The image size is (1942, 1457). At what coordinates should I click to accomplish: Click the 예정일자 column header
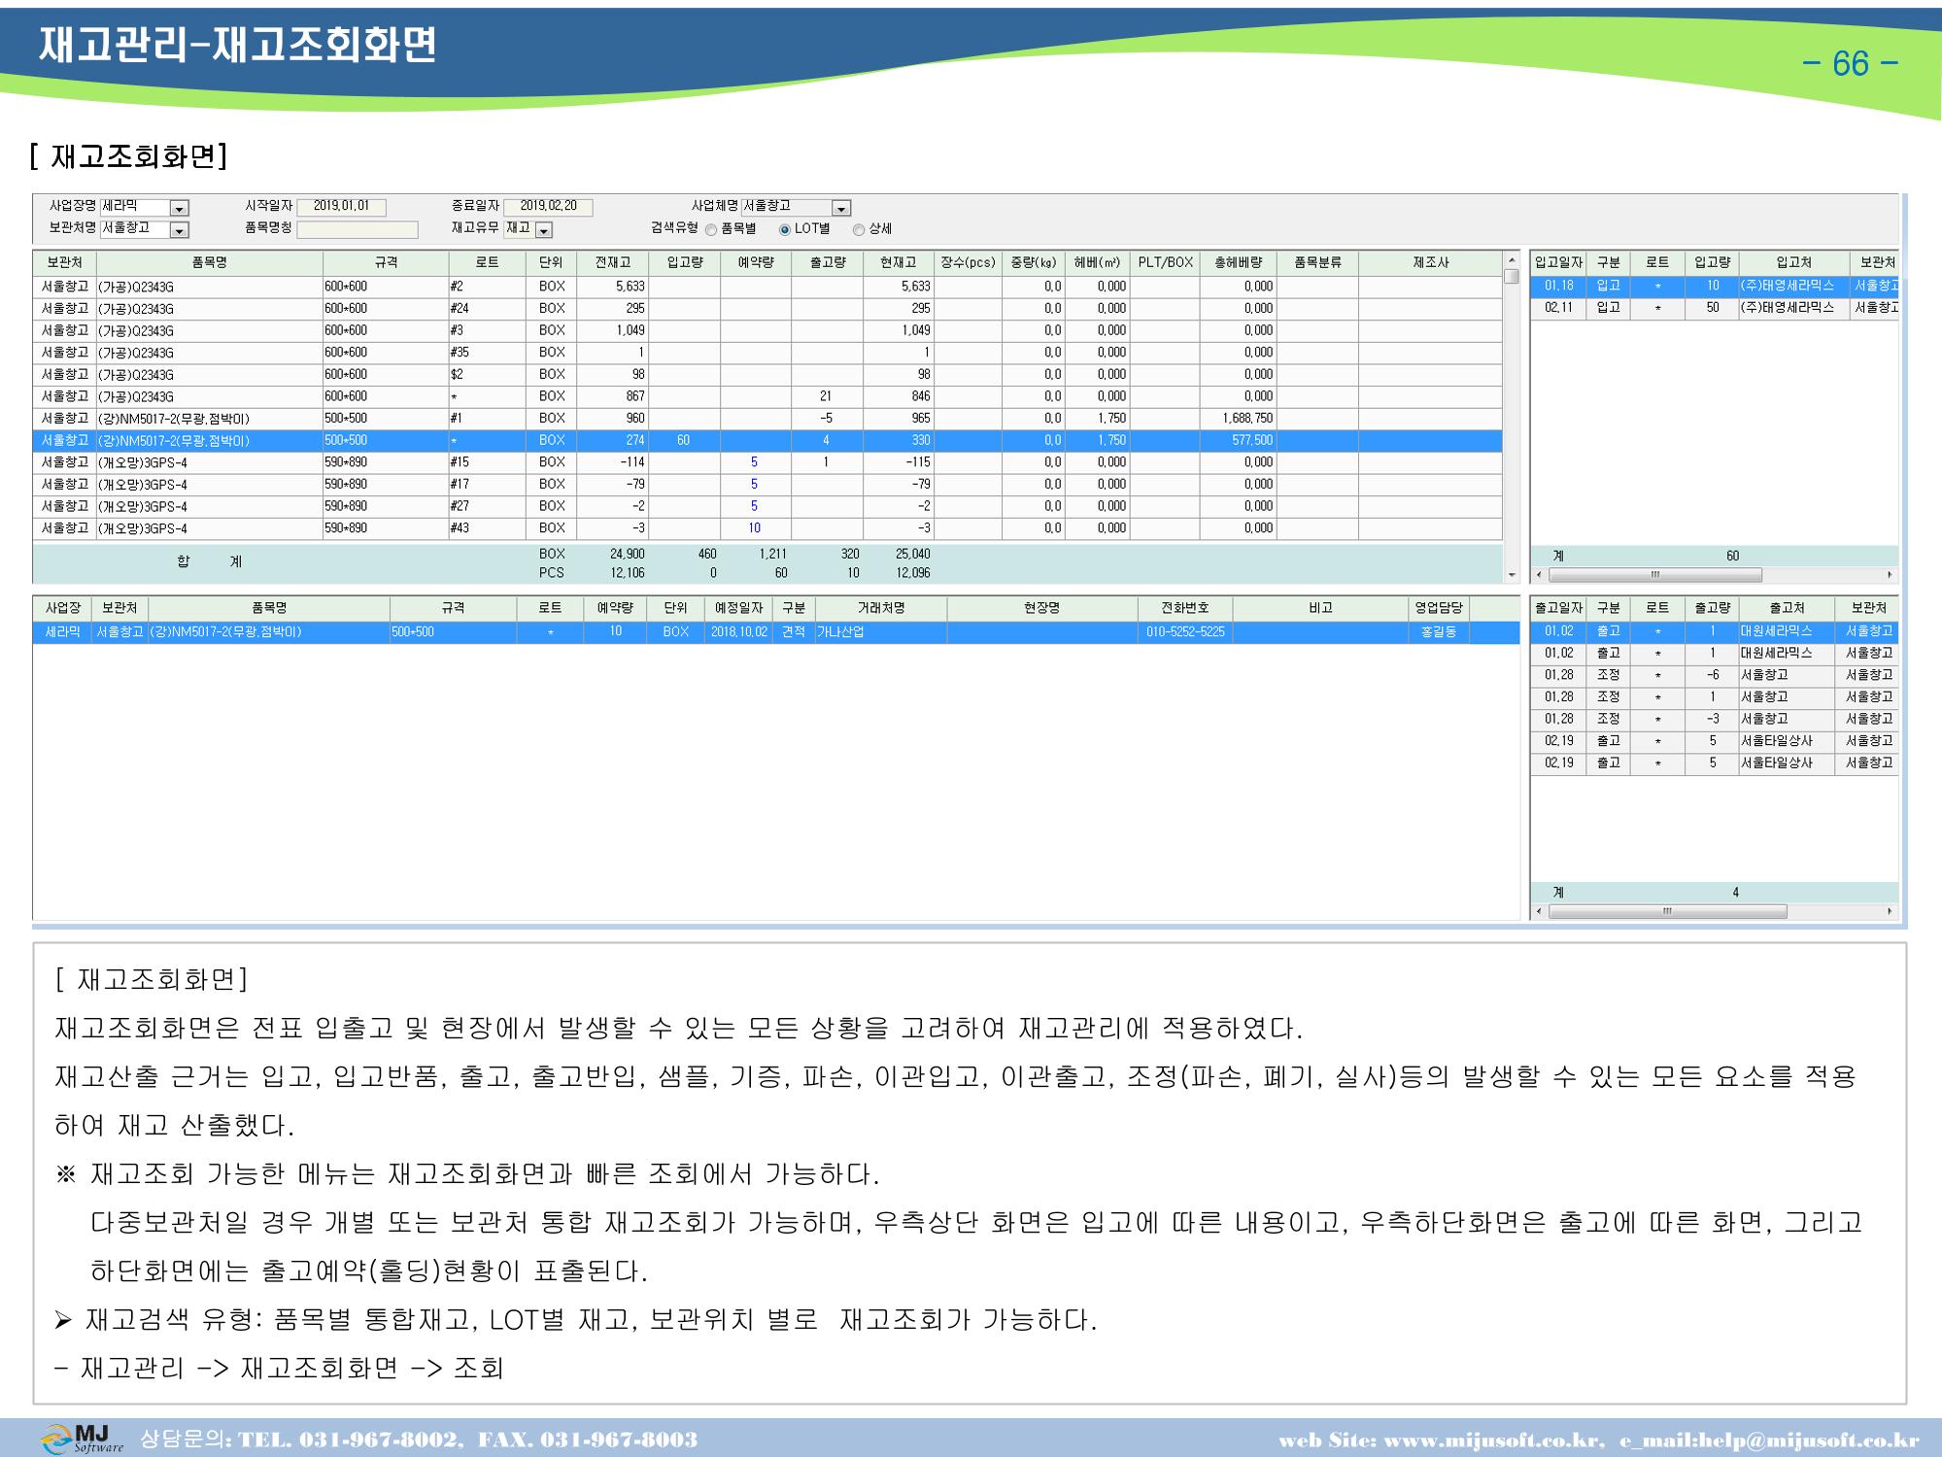[740, 608]
